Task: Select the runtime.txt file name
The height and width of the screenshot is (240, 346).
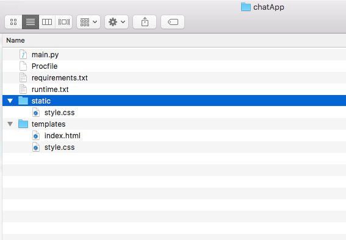Action: tap(50, 90)
